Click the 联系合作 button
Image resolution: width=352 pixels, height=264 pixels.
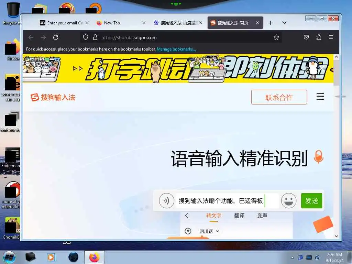tap(279, 97)
